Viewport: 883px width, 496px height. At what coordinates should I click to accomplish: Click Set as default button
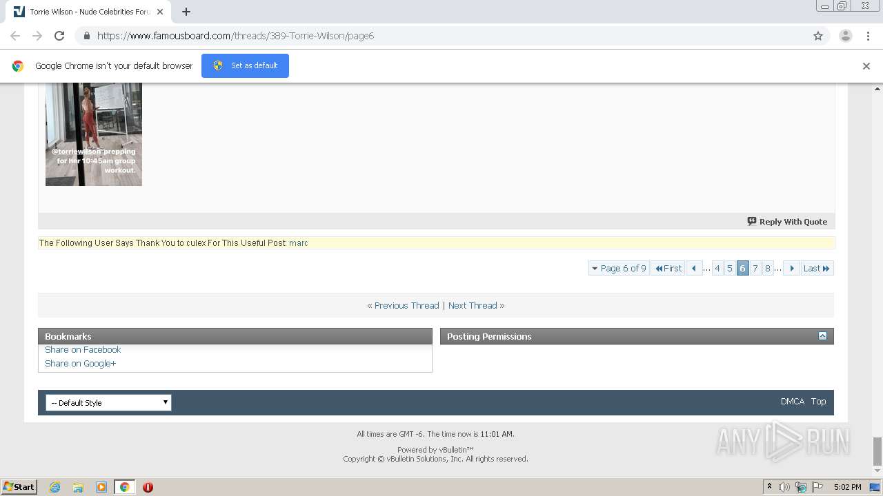(245, 65)
